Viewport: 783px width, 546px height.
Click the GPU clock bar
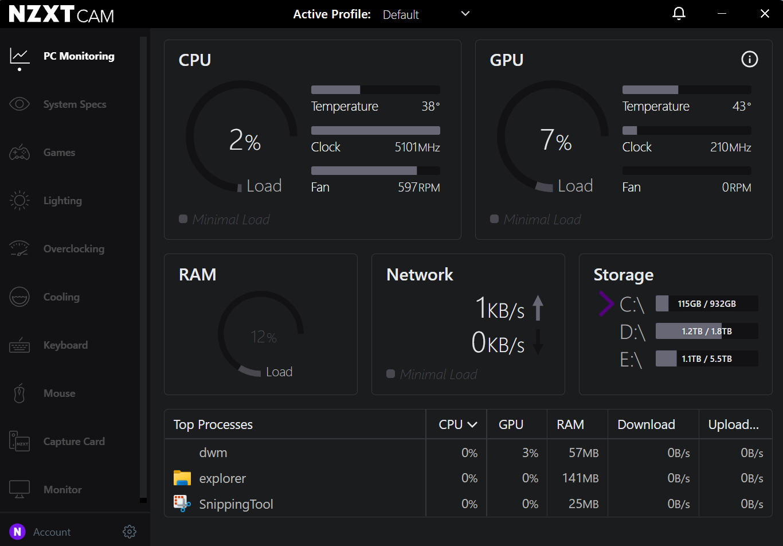pyautogui.click(x=687, y=130)
